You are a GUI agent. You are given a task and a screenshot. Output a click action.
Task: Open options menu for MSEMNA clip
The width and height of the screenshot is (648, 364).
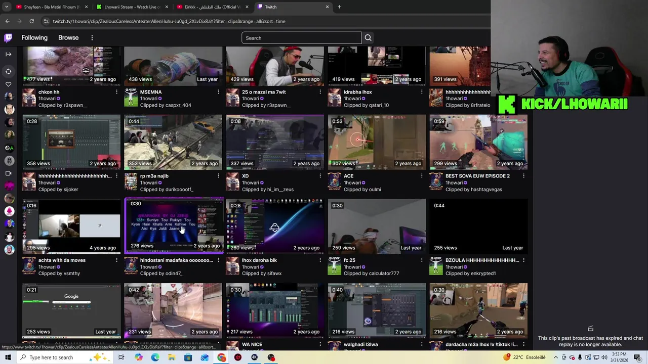[x=218, y=92]
